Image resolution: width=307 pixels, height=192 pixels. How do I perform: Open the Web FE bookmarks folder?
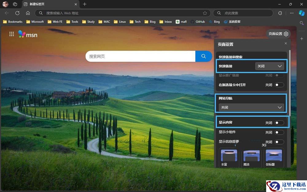pos(55,22)
